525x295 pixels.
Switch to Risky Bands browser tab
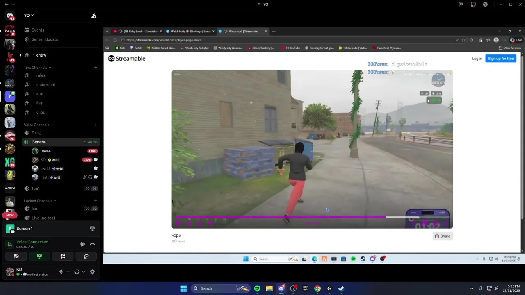[138, 31]
